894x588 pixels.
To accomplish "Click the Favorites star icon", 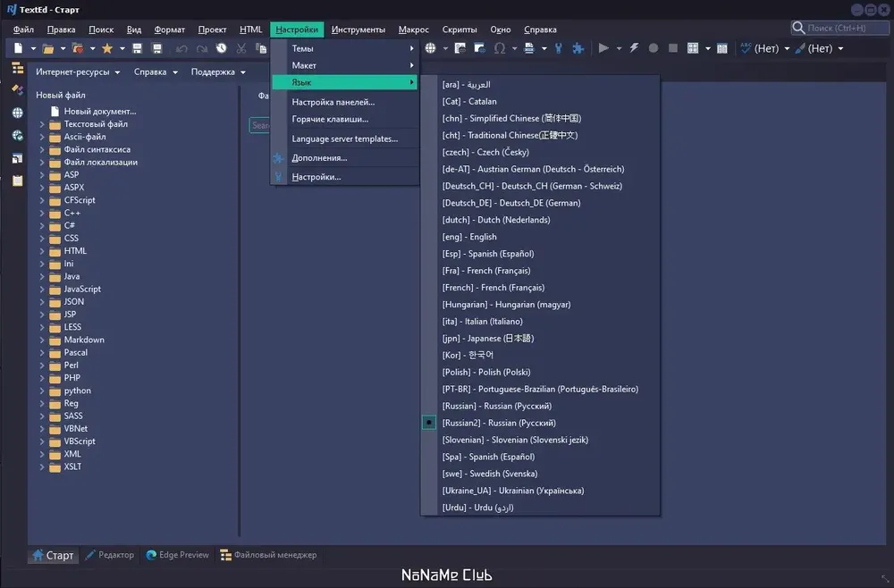I will coord(106,48).
